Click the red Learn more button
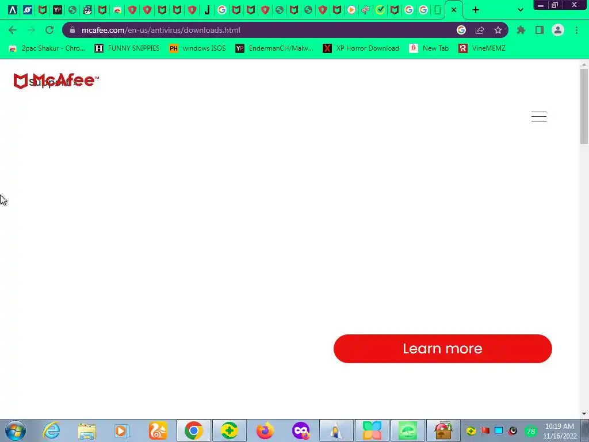 (442, 348)
